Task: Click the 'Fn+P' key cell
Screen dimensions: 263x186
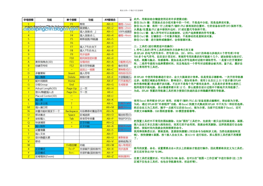Action: click(x=71, y=149)
